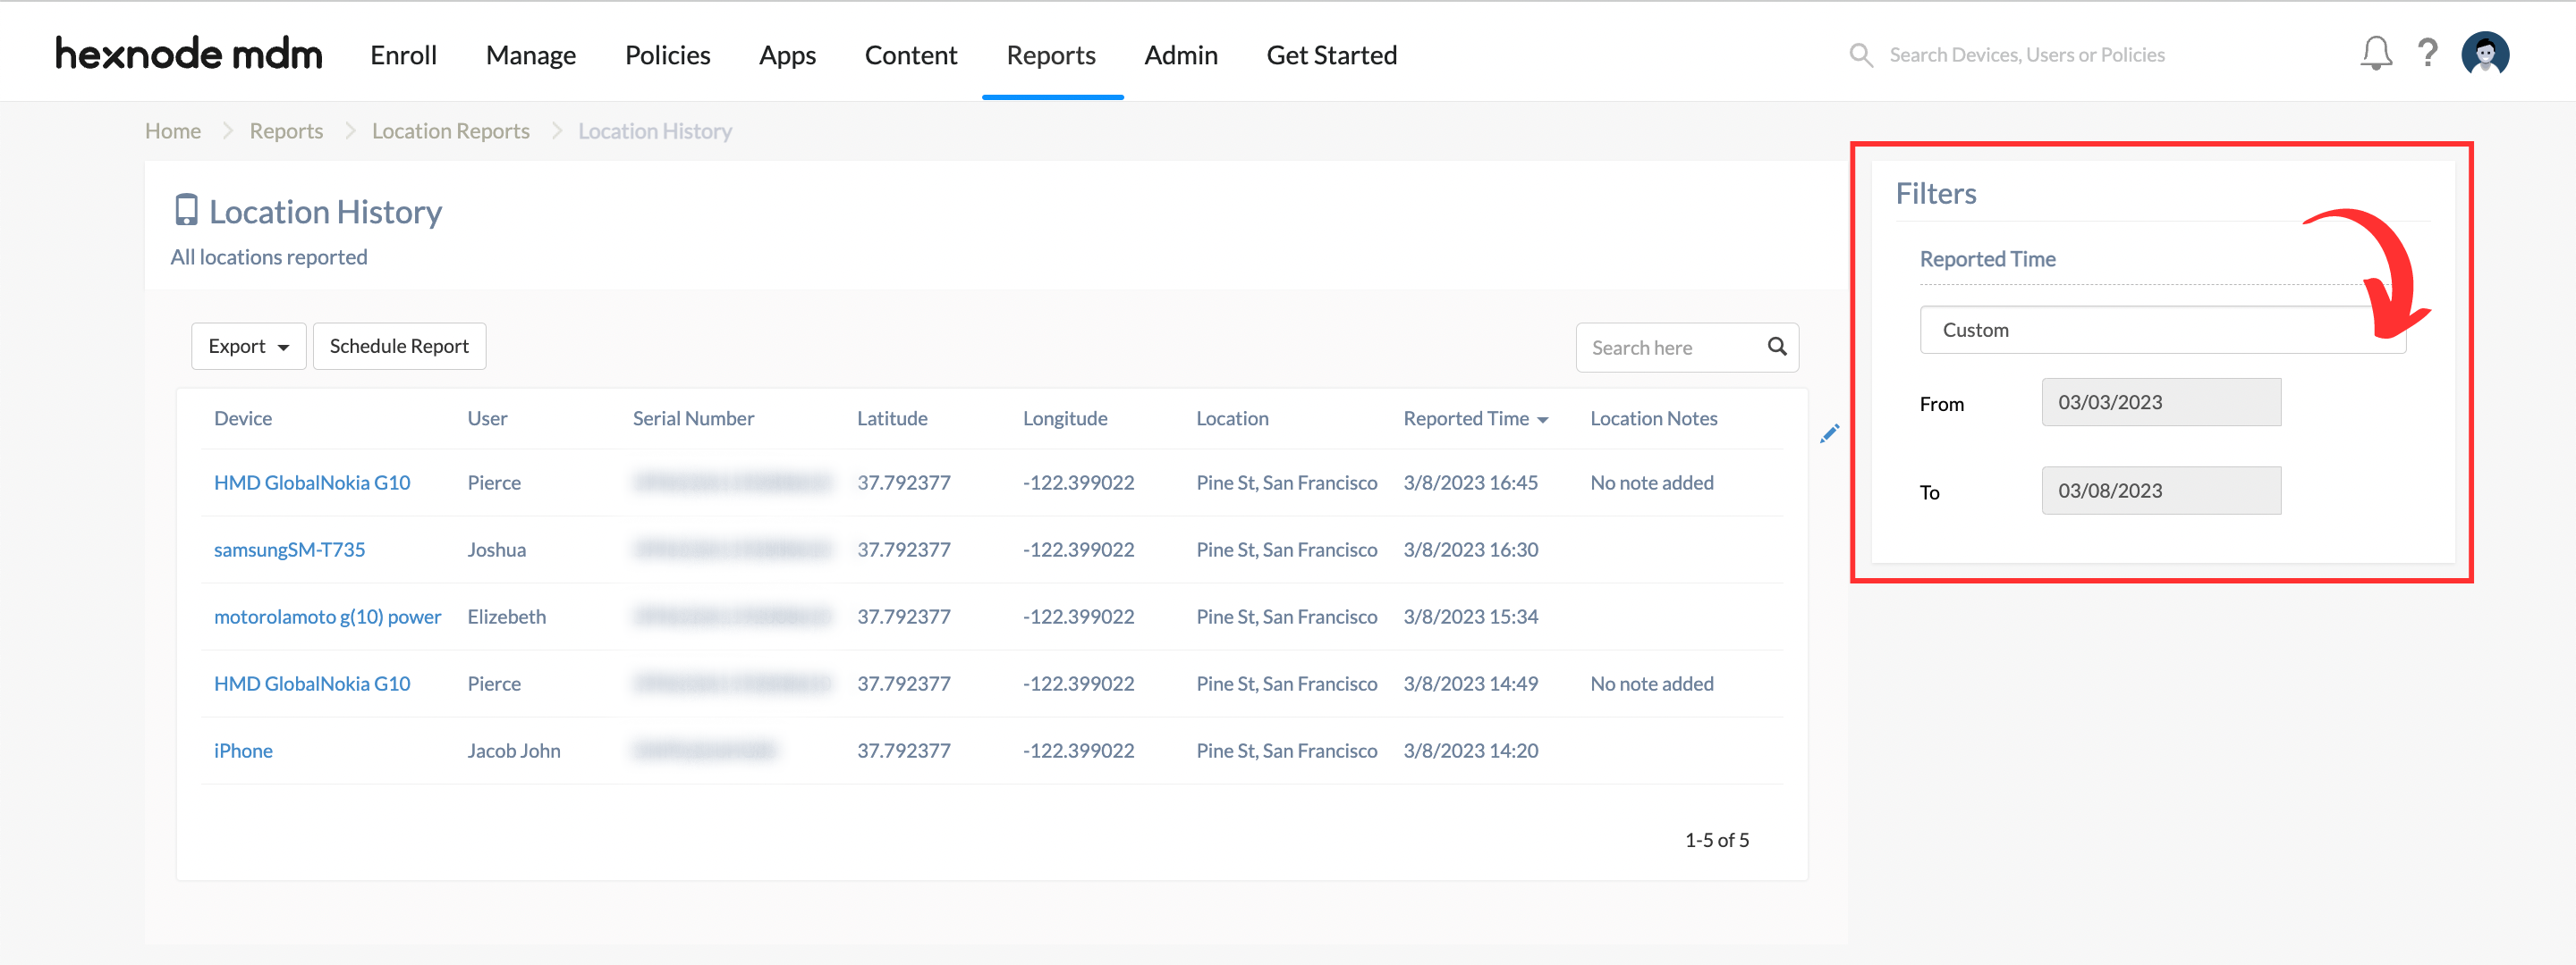Click the From date field

pos(2161,403)
